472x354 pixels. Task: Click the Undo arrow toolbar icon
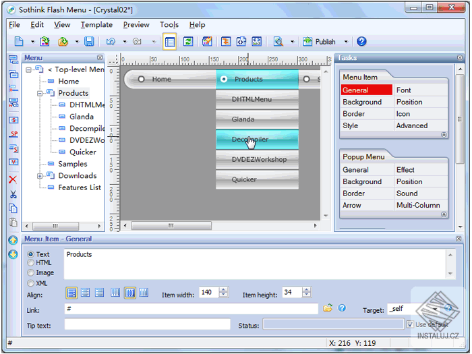coord(111,42)
